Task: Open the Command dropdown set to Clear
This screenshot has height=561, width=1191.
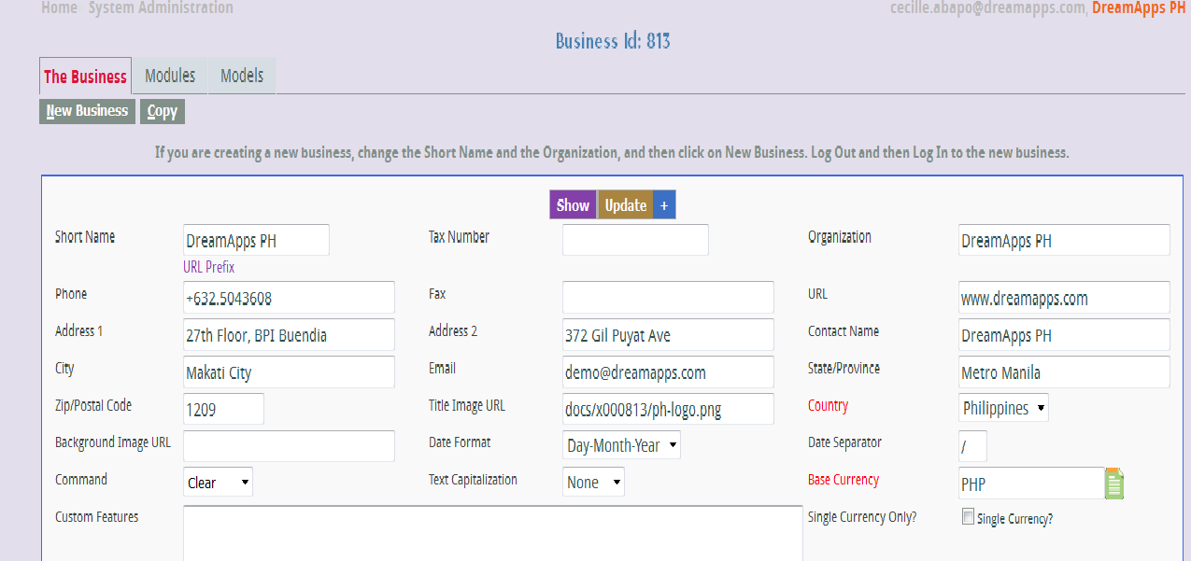Action: (x=219, y=483)
